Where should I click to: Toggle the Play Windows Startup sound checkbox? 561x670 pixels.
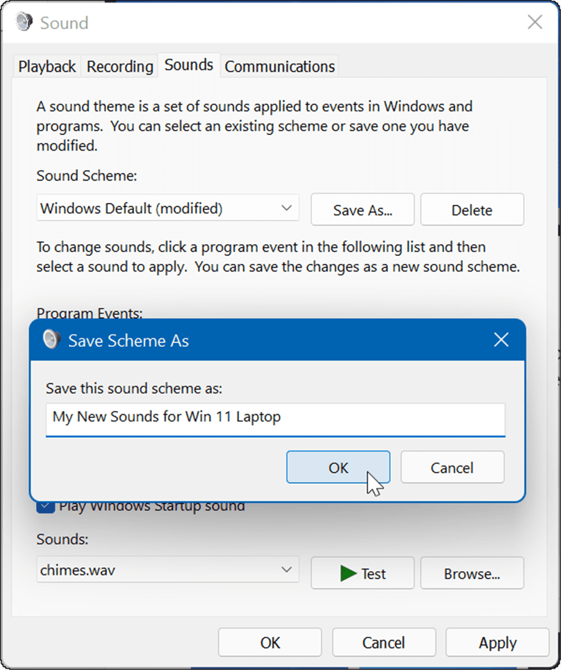click(x=45, y=506)
